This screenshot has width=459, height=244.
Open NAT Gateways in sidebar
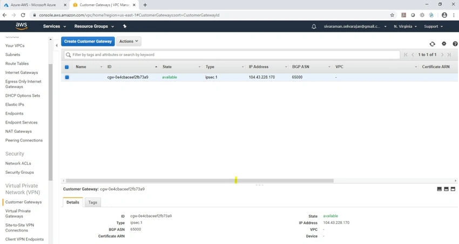[x=18, y=131]
